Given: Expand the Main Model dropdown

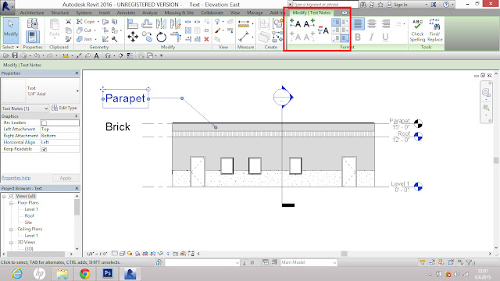Looking at the screenshot, I should point(309,262).
